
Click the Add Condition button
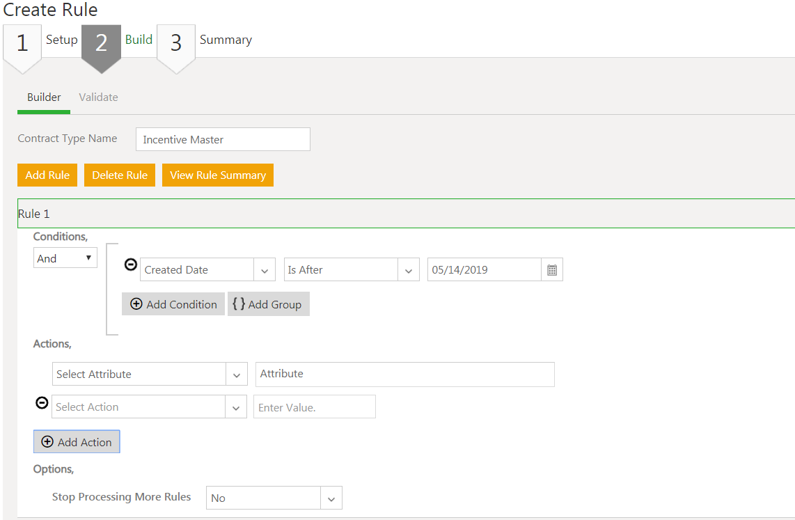[173, 304]
